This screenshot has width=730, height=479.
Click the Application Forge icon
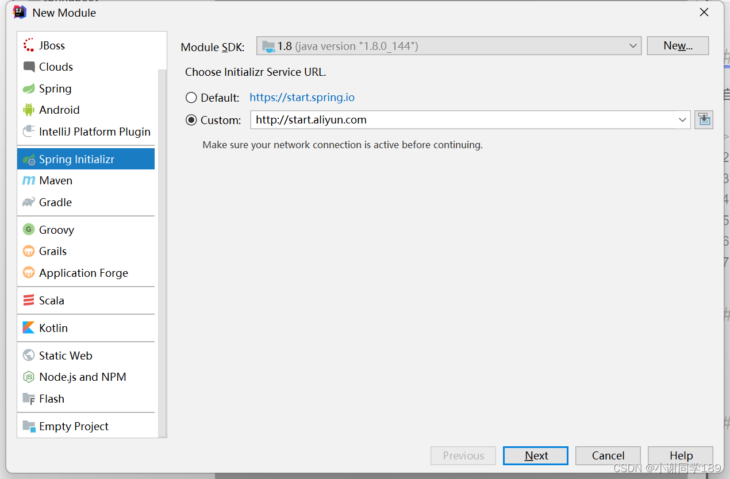[x=29, y=273]
